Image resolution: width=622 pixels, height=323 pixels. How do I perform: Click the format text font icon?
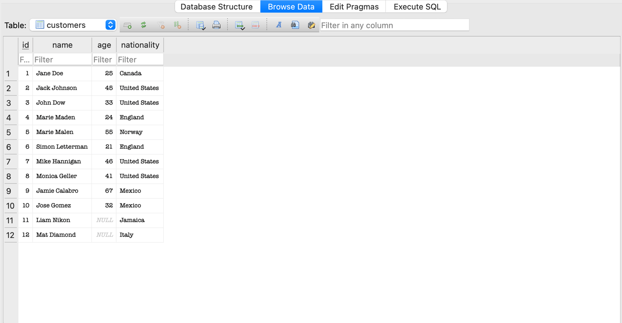279,25
